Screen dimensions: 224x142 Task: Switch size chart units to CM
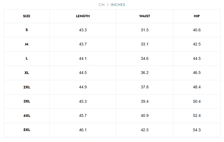101,5
